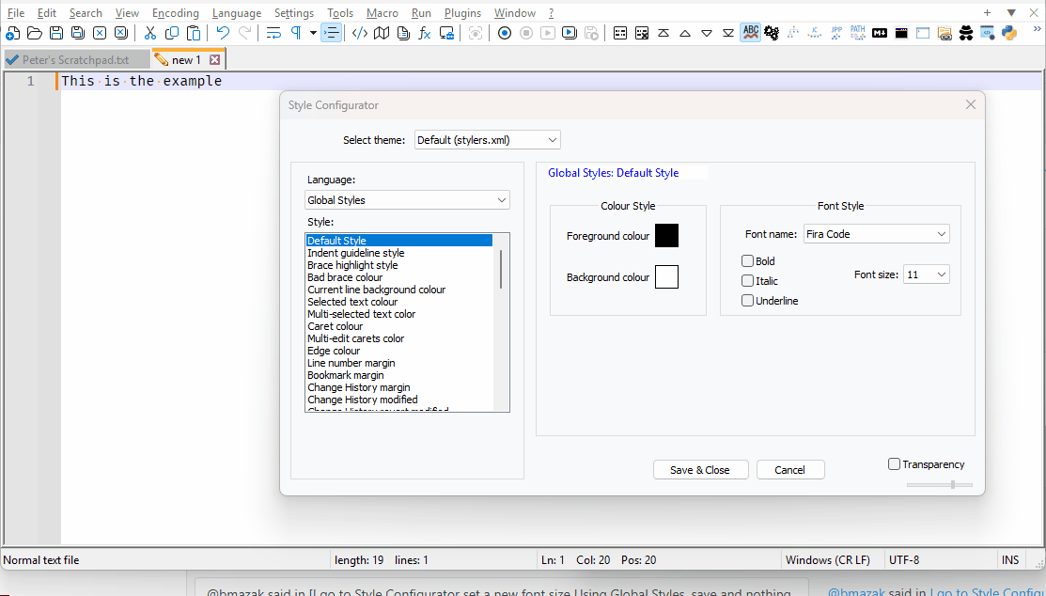The image size is (1046, 596).
Task: Open the Function list fx icon
Action: 424,33
